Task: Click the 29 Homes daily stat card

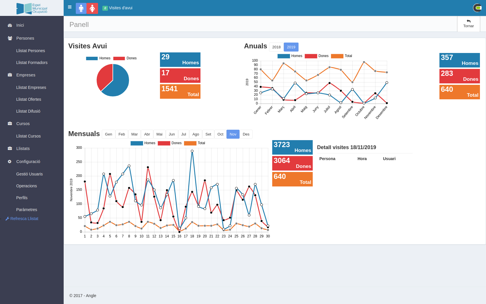Action: click(180, 60)
